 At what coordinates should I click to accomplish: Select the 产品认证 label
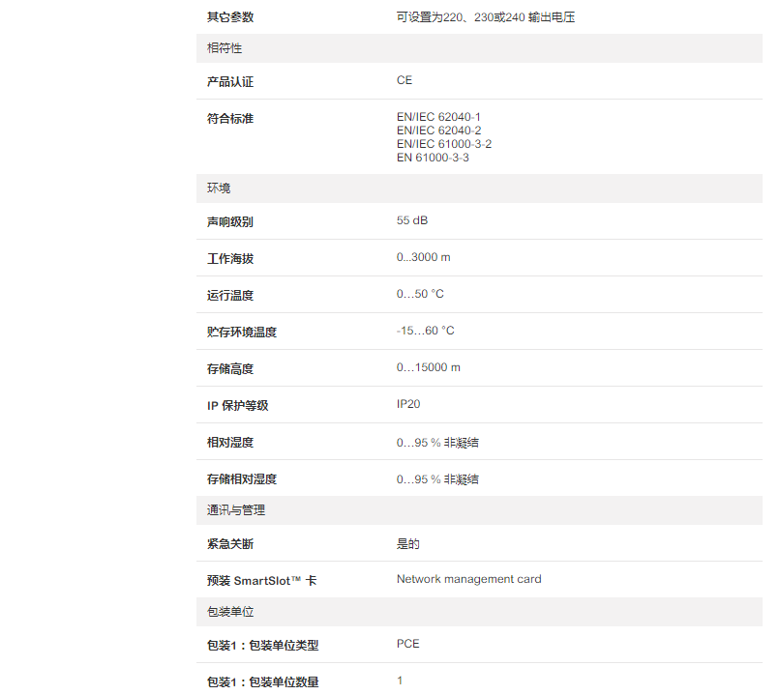[230, 82]
